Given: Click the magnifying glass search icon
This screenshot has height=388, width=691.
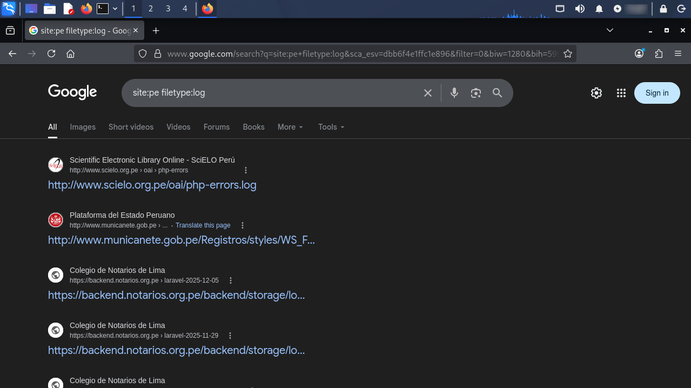Looking at the screenshot, I should [x=497, y=93].
